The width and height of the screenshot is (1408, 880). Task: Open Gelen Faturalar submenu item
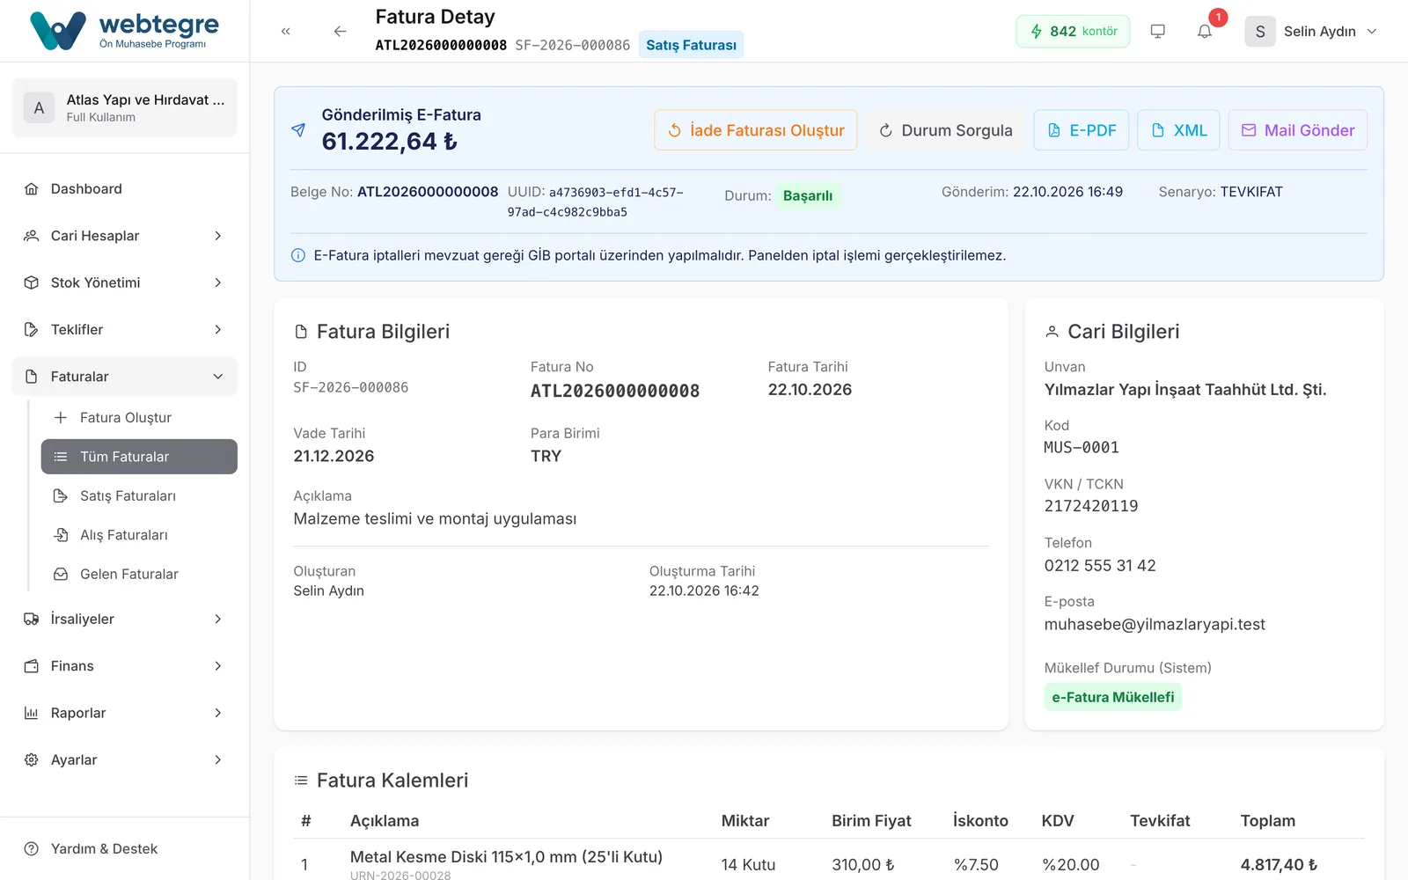tap(139, 575)
